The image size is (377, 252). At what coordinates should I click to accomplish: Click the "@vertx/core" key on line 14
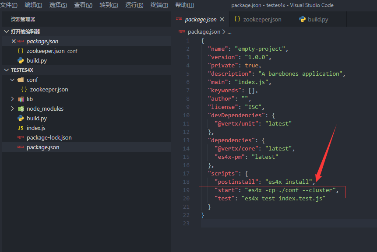coord(236,148)
